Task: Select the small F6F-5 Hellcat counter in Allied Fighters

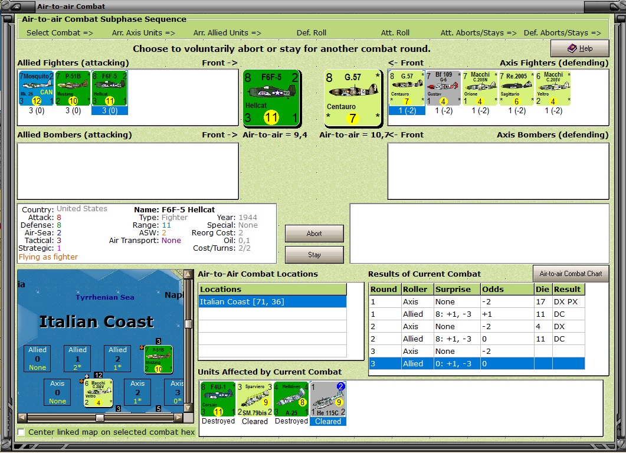Action: [110, 88]
